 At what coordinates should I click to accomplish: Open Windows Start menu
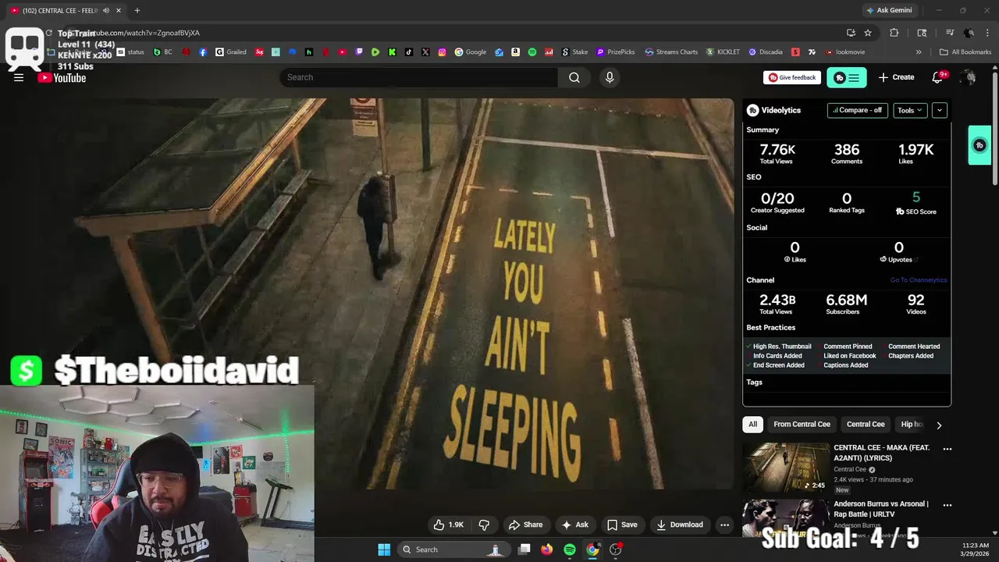click(x=384, y=550)
